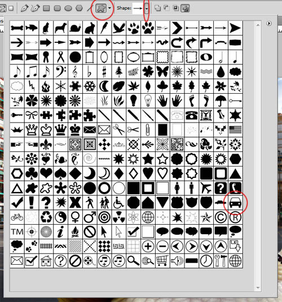
Task: Pick the front-view car shape
Action: tap(235, 203)
